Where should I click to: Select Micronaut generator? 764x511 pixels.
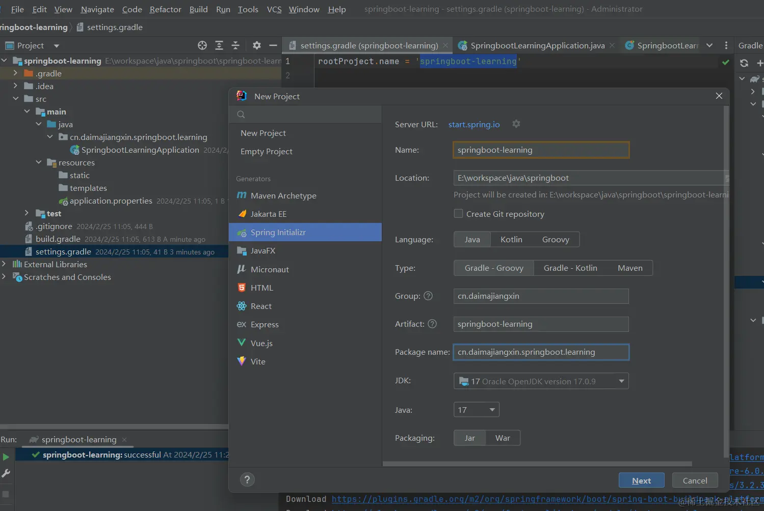(305, 269)
